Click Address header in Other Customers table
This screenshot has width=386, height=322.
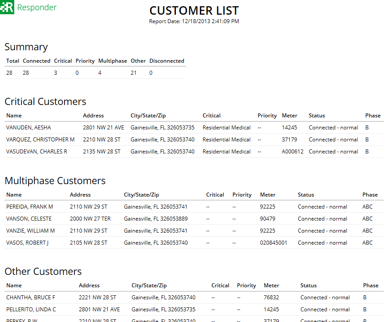click(89, 286)
